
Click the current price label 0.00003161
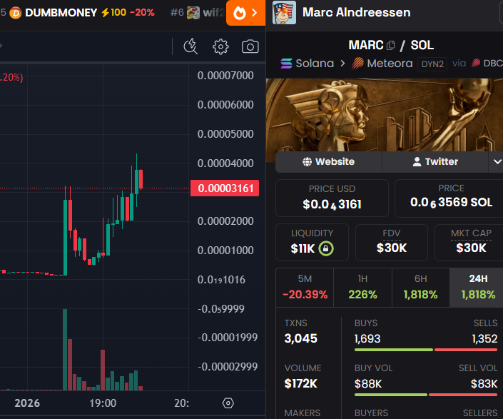coord(225,188)
